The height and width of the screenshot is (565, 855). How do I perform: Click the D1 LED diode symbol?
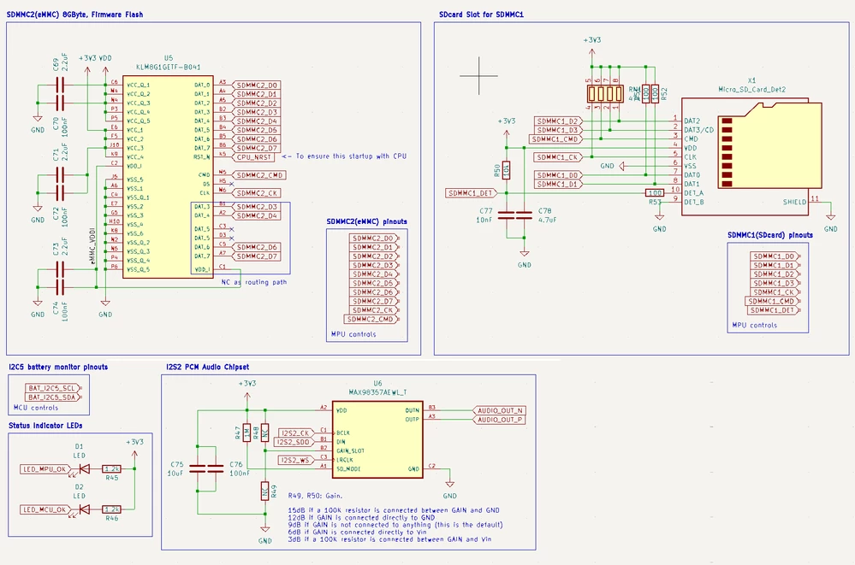tap(84, 468)
